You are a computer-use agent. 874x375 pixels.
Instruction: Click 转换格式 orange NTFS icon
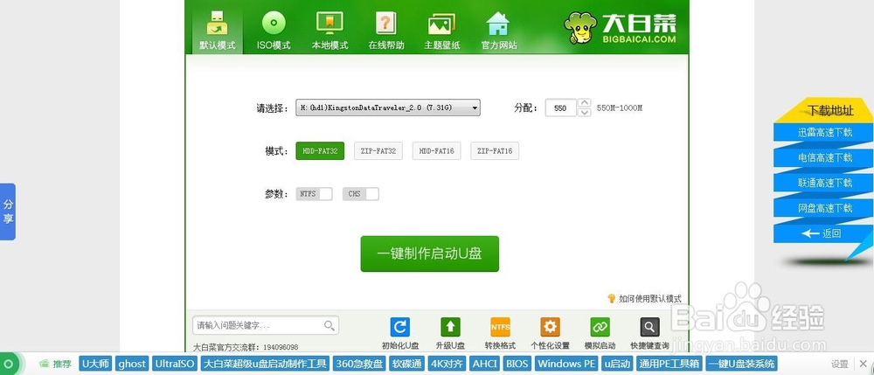500,327
